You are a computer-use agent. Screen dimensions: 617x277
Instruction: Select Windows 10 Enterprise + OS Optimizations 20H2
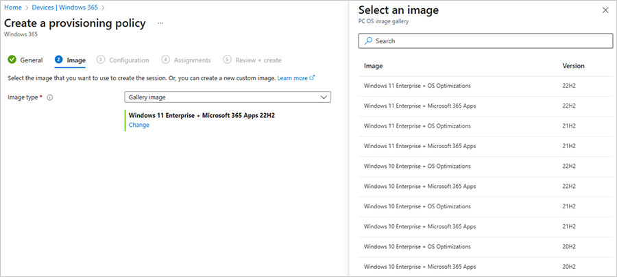pyautogui.click(x=485, y=247)
